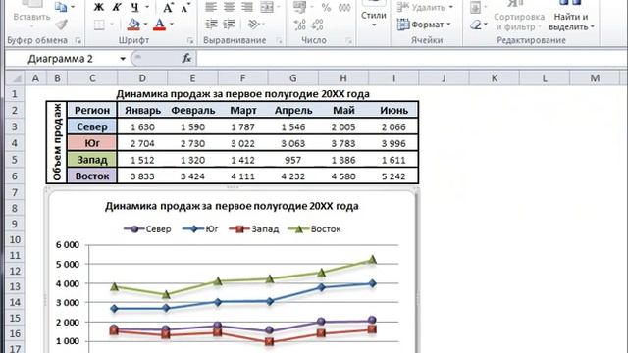Click Merge and Center cells icon
The width and height of the screenshot is (628, 353).
pos(267,7)
